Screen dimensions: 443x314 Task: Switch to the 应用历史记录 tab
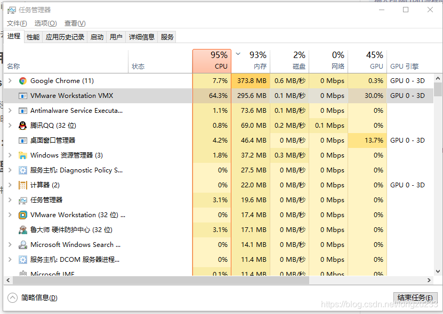tap(65, 37)
